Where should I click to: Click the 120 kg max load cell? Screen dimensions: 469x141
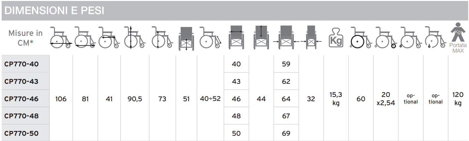(458, 99)
